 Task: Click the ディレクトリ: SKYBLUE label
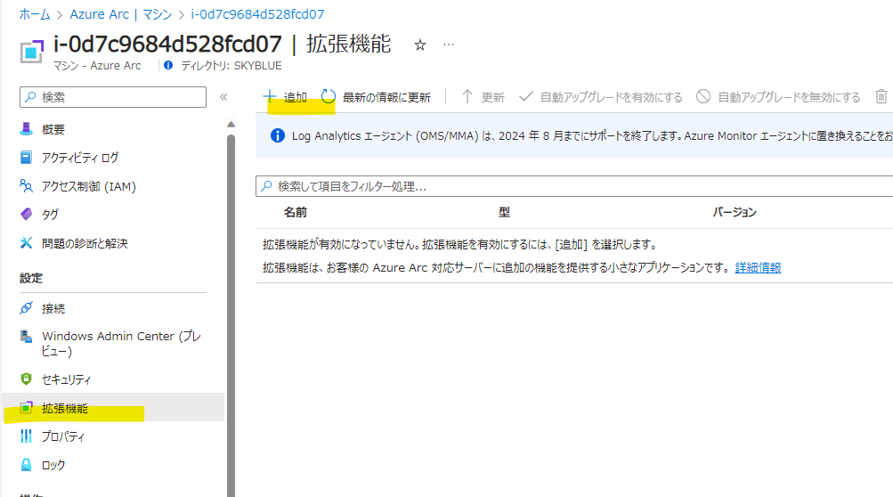231,66
